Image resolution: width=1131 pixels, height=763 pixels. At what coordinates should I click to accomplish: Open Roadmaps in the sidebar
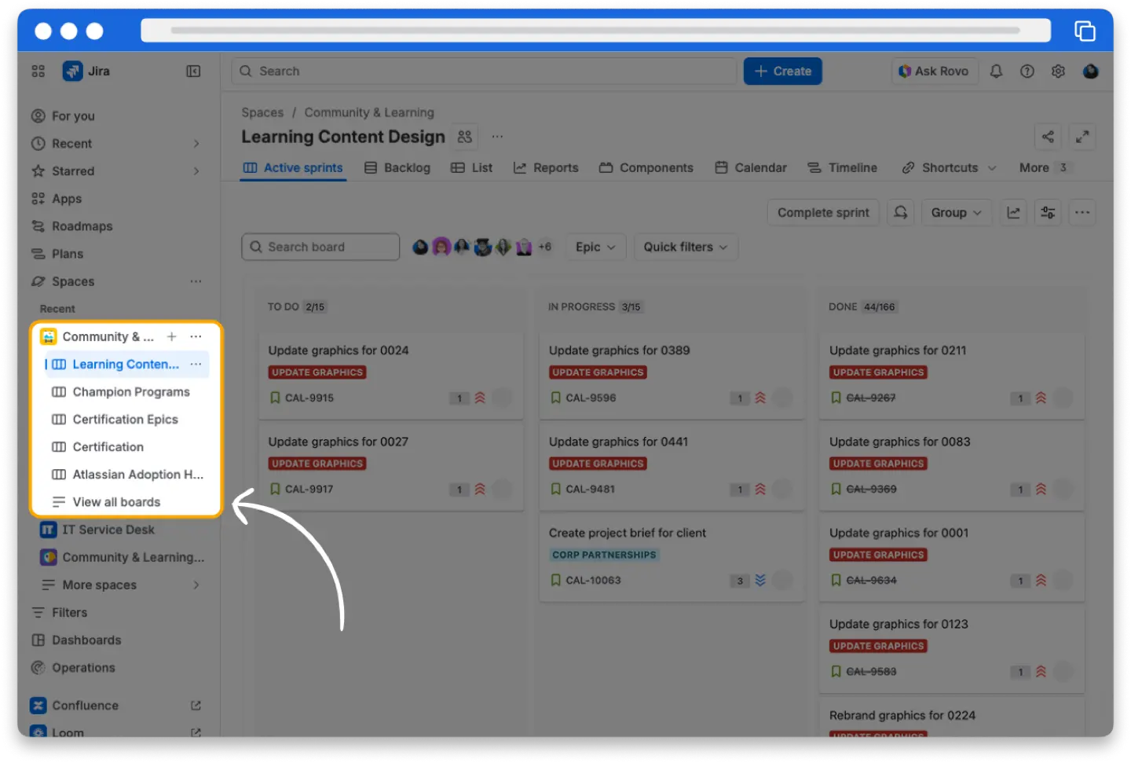tap(82, 226)
